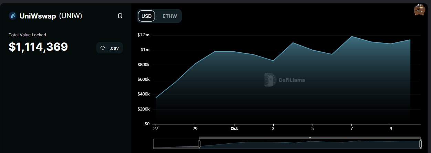This screenshot has height=153, width=431.
Task: Click the mini overview chart before left handle
Action: tap(176, 144)
